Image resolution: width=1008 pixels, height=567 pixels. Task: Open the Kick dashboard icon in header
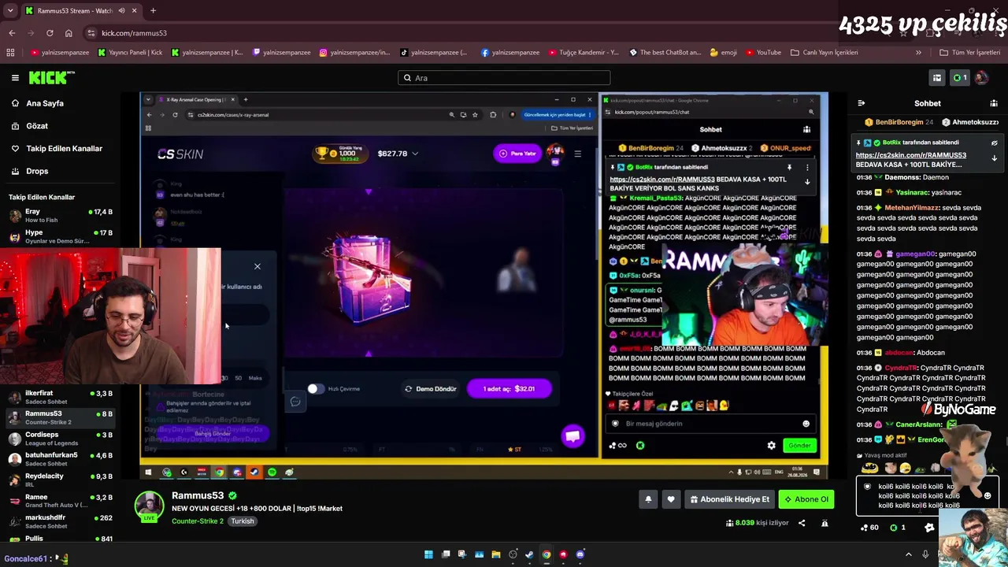pos(937,78)
